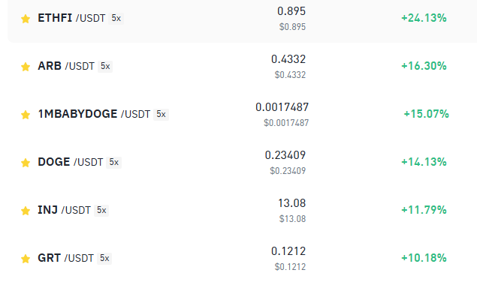Toggle the ARB/USDT favorite star
Screen dimensions: 477x288
pyautogui.click(x=26, y=67)
